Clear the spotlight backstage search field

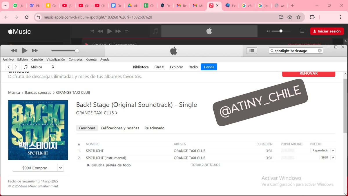point(320,51)
